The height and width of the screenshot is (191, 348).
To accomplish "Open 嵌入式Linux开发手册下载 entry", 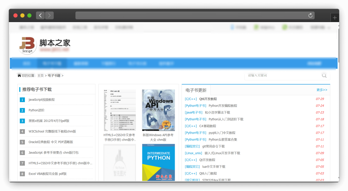I will tap(222, 153).
